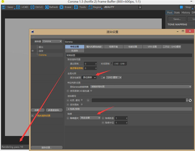Open the Stats tab in side panel
The height and width of the screenshot is (151, 195).
pyautogui.click(x=177, y=13)
